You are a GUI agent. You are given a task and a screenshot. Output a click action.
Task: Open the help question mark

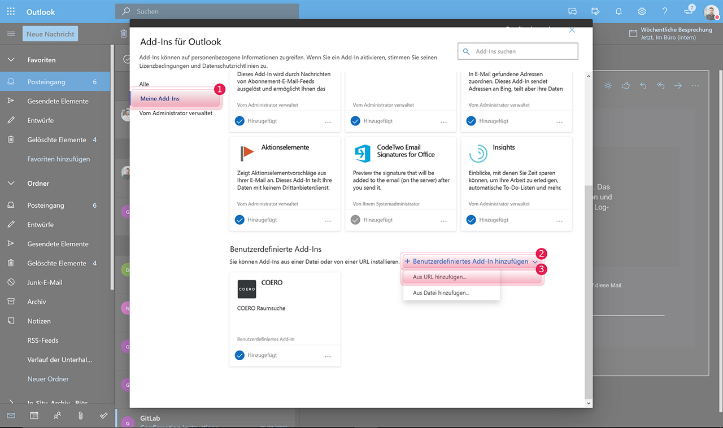click(665, 11)
